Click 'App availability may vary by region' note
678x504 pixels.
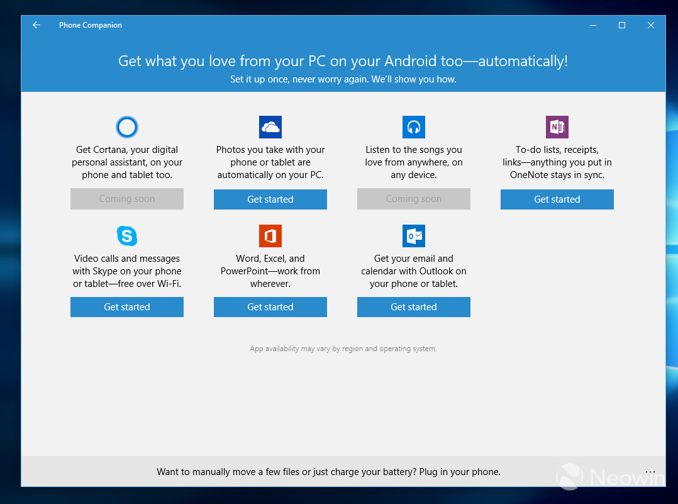(x=343, y=349)
